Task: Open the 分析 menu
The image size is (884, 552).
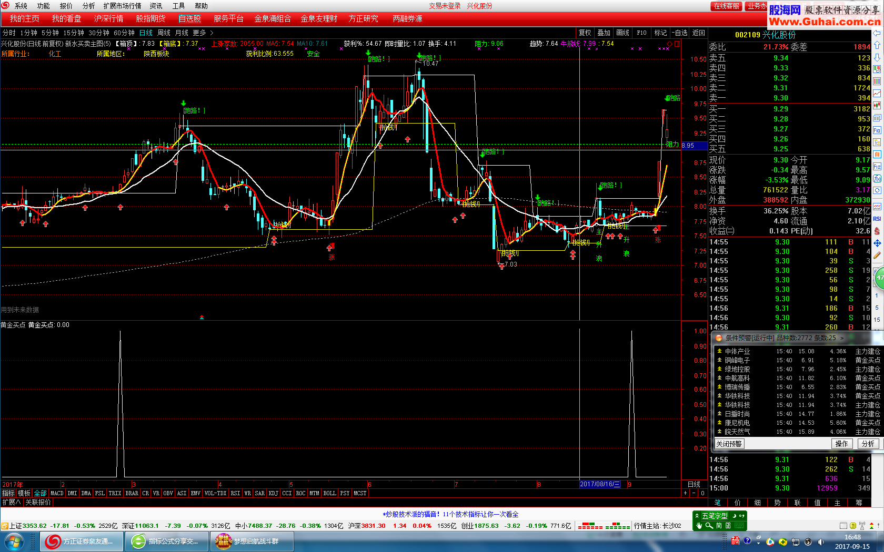Action: [88, 6]
